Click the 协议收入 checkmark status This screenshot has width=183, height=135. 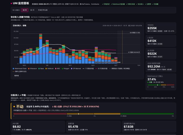[x=140, y=4]
